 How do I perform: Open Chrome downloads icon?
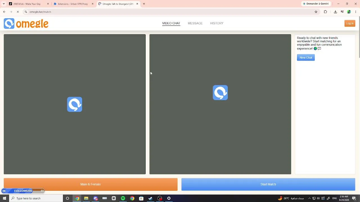click(x=336, y=12)
